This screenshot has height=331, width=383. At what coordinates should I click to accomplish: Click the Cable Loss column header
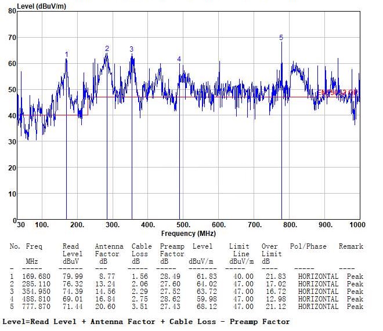coord(142,250)
